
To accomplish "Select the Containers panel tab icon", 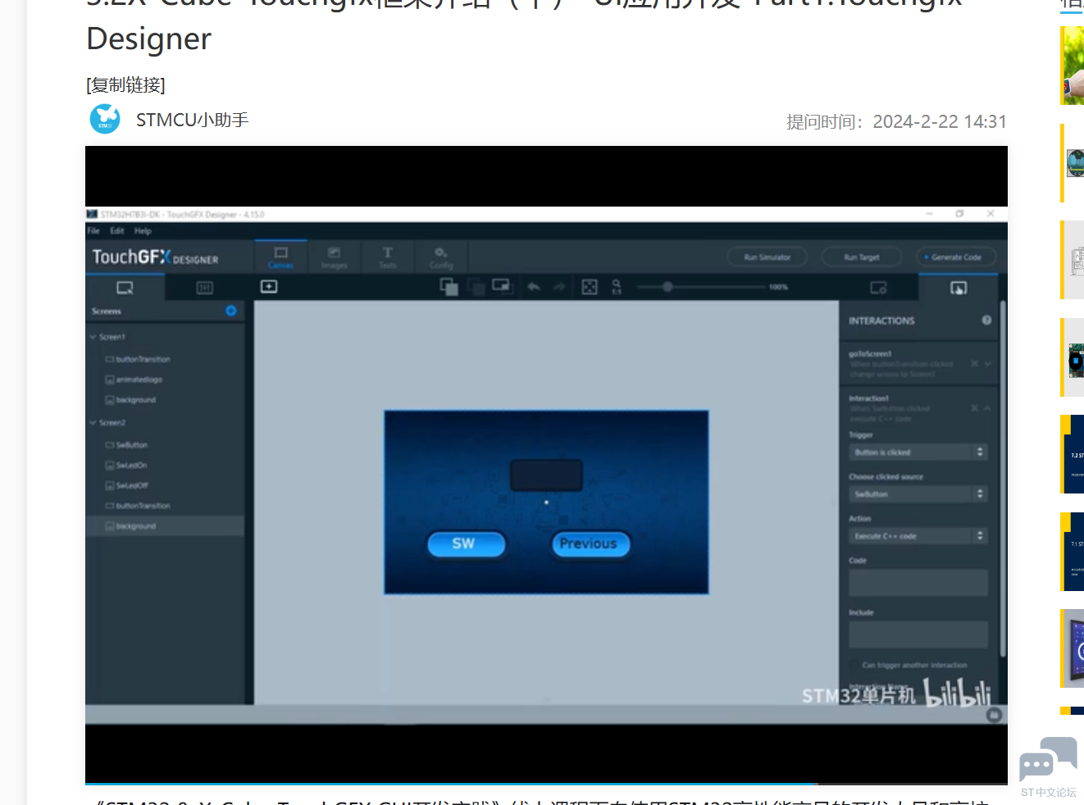I will click(204, 288).
